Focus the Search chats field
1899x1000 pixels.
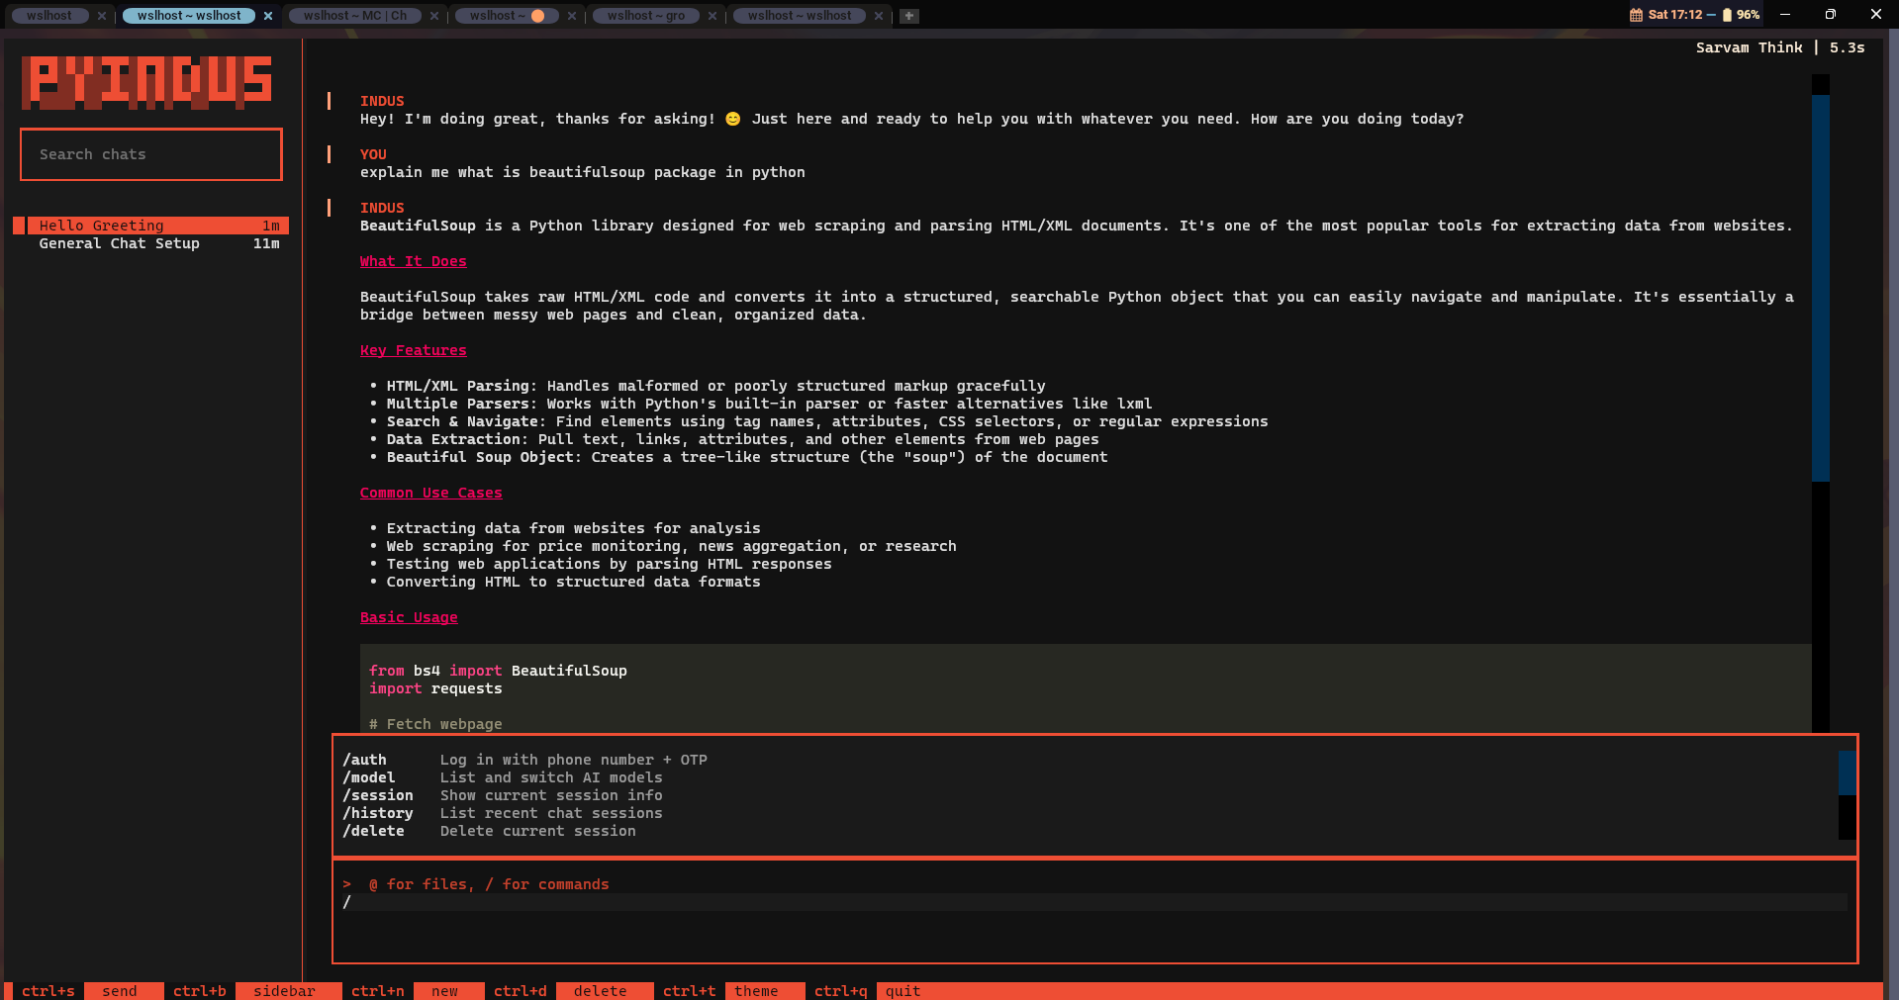click(151, 154)
